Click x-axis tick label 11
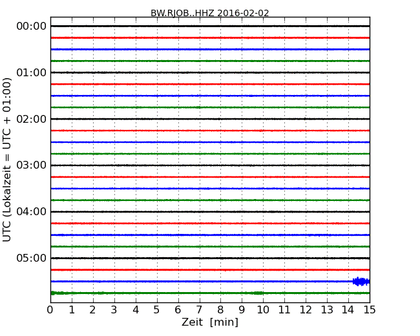Viewport: 420px width, 336px height. pos(284,310)
